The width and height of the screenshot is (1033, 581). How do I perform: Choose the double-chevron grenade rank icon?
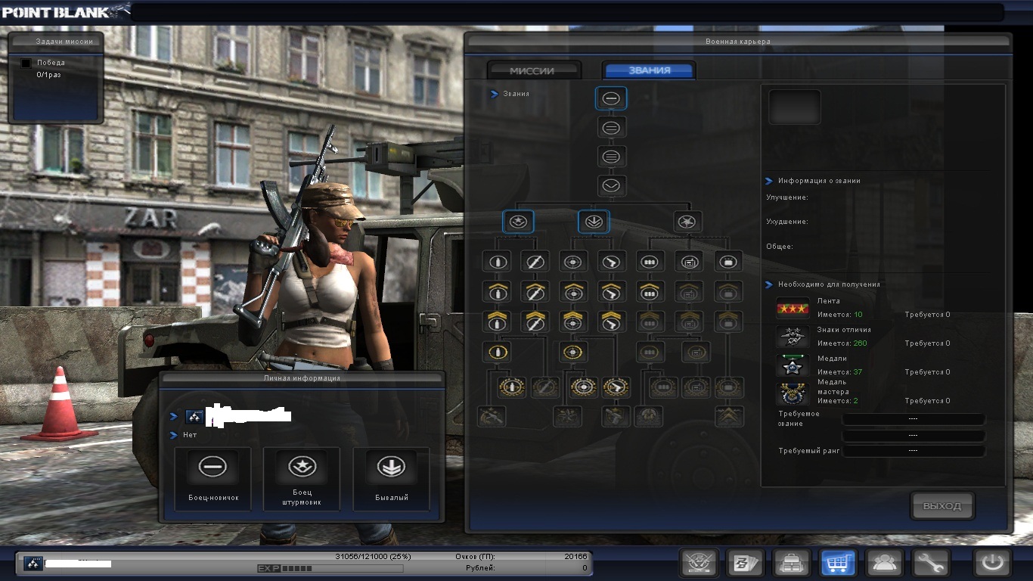click(x=498, y=322)
